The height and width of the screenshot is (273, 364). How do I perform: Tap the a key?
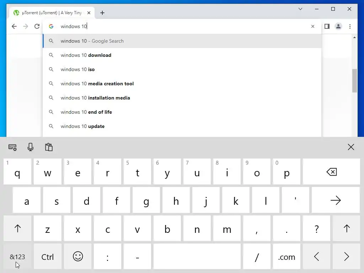(x=27, y=200)
